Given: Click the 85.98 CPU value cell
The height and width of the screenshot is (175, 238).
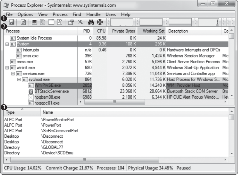Looking at the screenshot, I should click(x=101, y=38).
